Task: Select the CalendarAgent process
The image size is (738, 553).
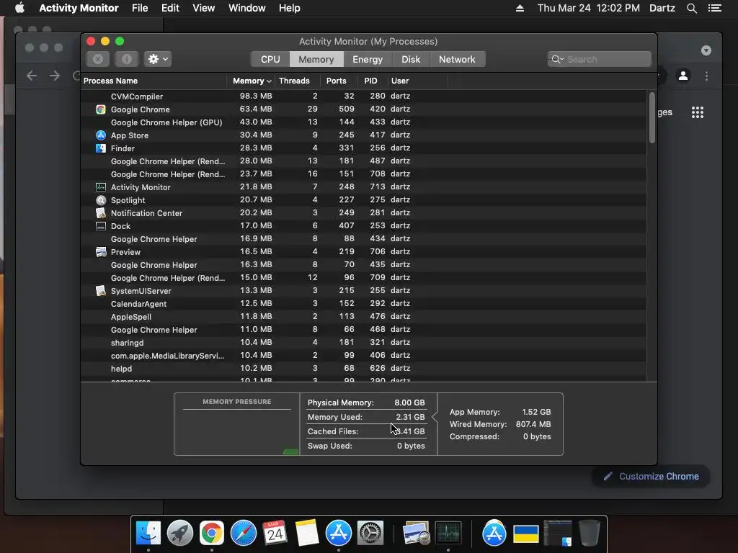Action: pyautogui.click(x=363, y=303)
